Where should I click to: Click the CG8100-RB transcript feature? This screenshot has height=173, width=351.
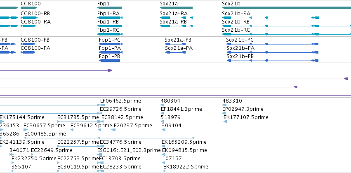coord(29,18)
